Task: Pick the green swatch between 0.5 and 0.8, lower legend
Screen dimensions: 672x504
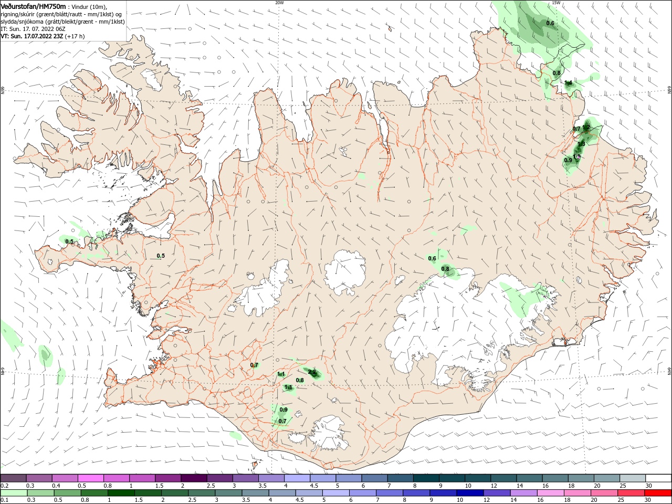Action: tap(67, 493)
